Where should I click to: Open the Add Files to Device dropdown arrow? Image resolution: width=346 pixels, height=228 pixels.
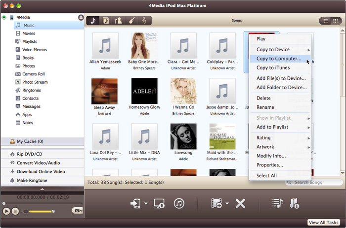pyautogui.click(x=227, y=203)
